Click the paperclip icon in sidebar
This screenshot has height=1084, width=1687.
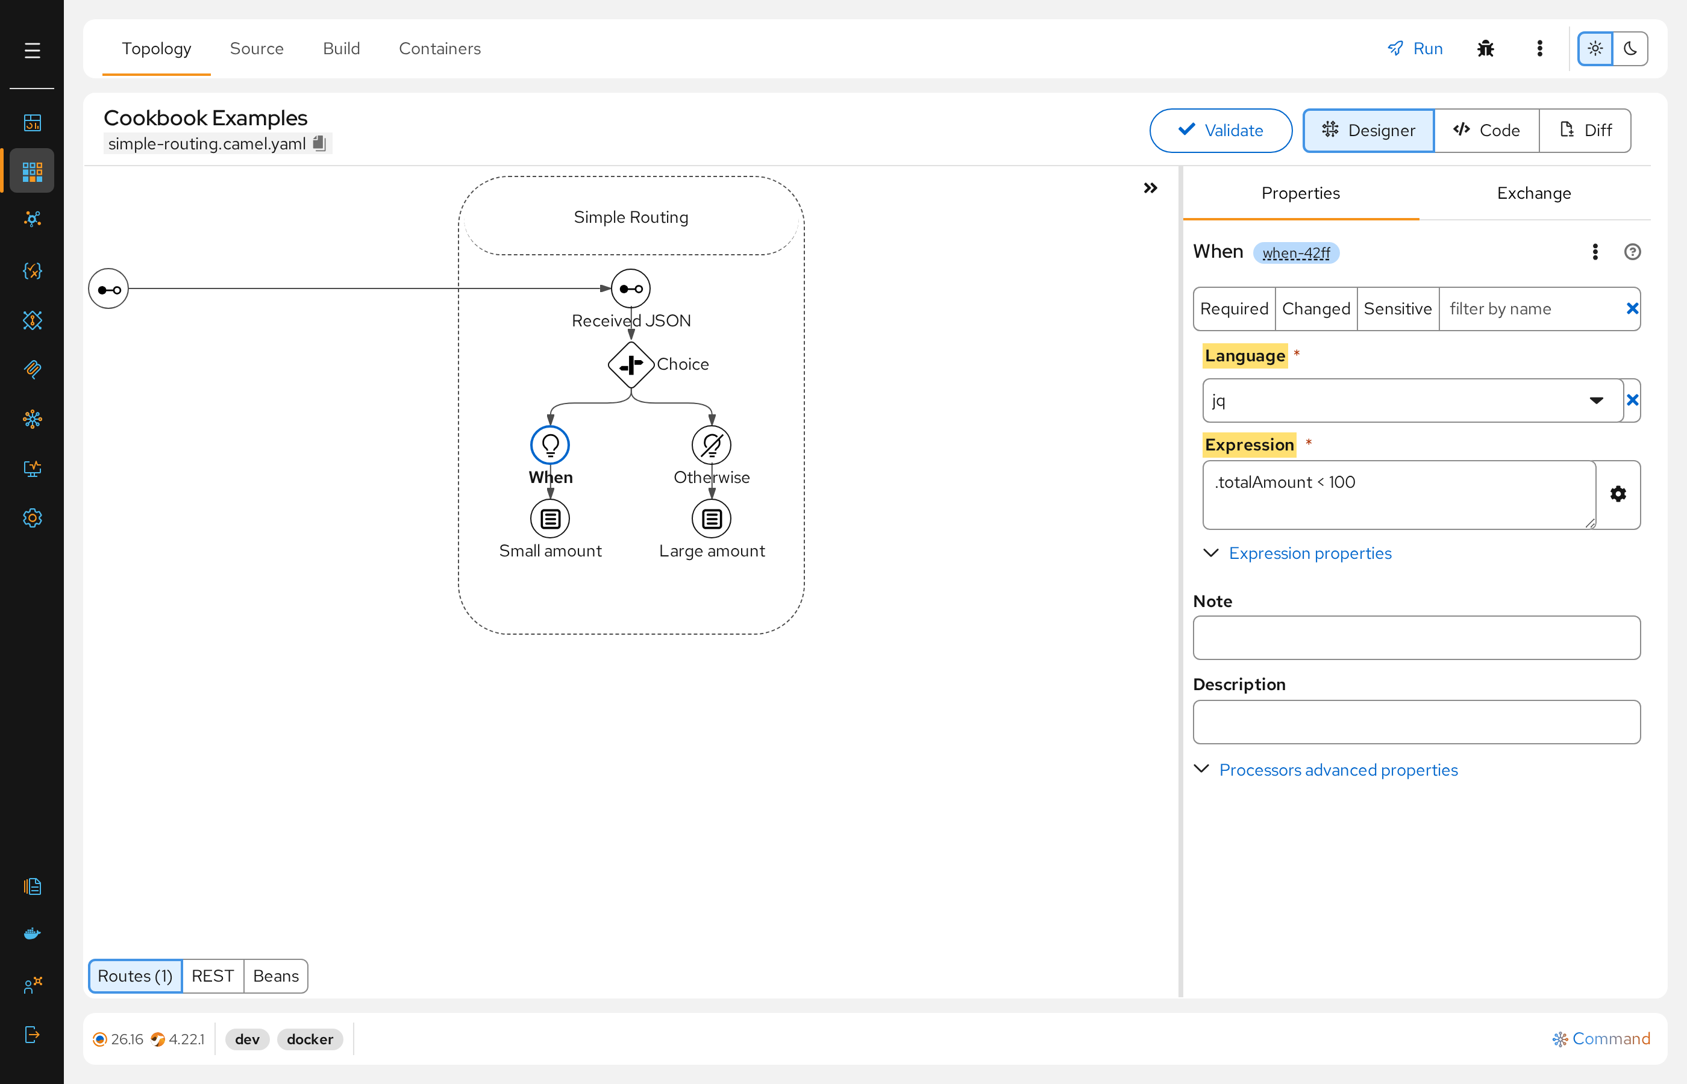click(32, 369)
